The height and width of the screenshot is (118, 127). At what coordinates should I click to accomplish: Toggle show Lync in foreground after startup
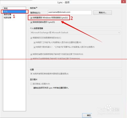31,22
